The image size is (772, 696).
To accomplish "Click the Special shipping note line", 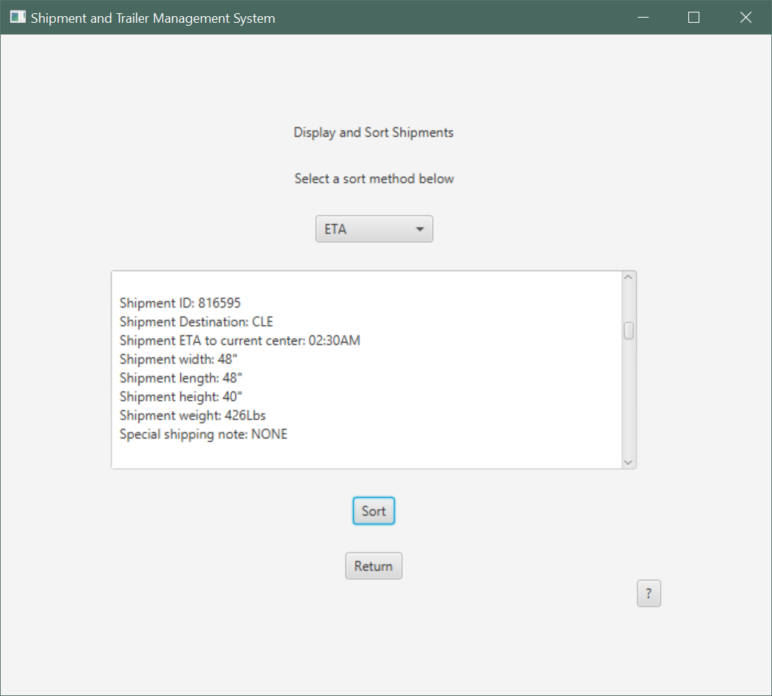I will click(x=203, y=434).
